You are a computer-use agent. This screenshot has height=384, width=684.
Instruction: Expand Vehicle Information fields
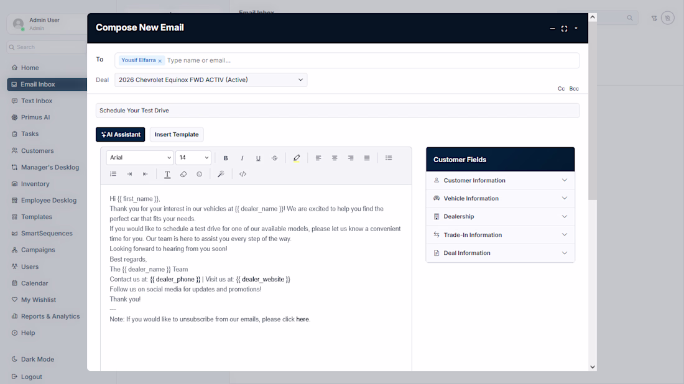pos(501,198)
